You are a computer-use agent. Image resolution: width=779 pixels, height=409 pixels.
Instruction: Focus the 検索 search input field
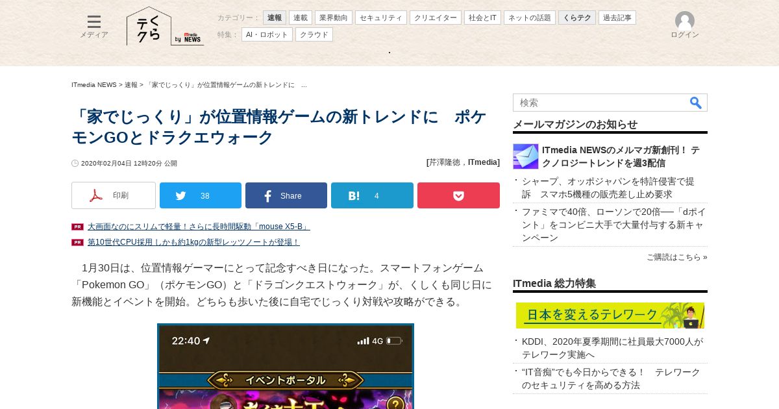[x=600, y=103]
